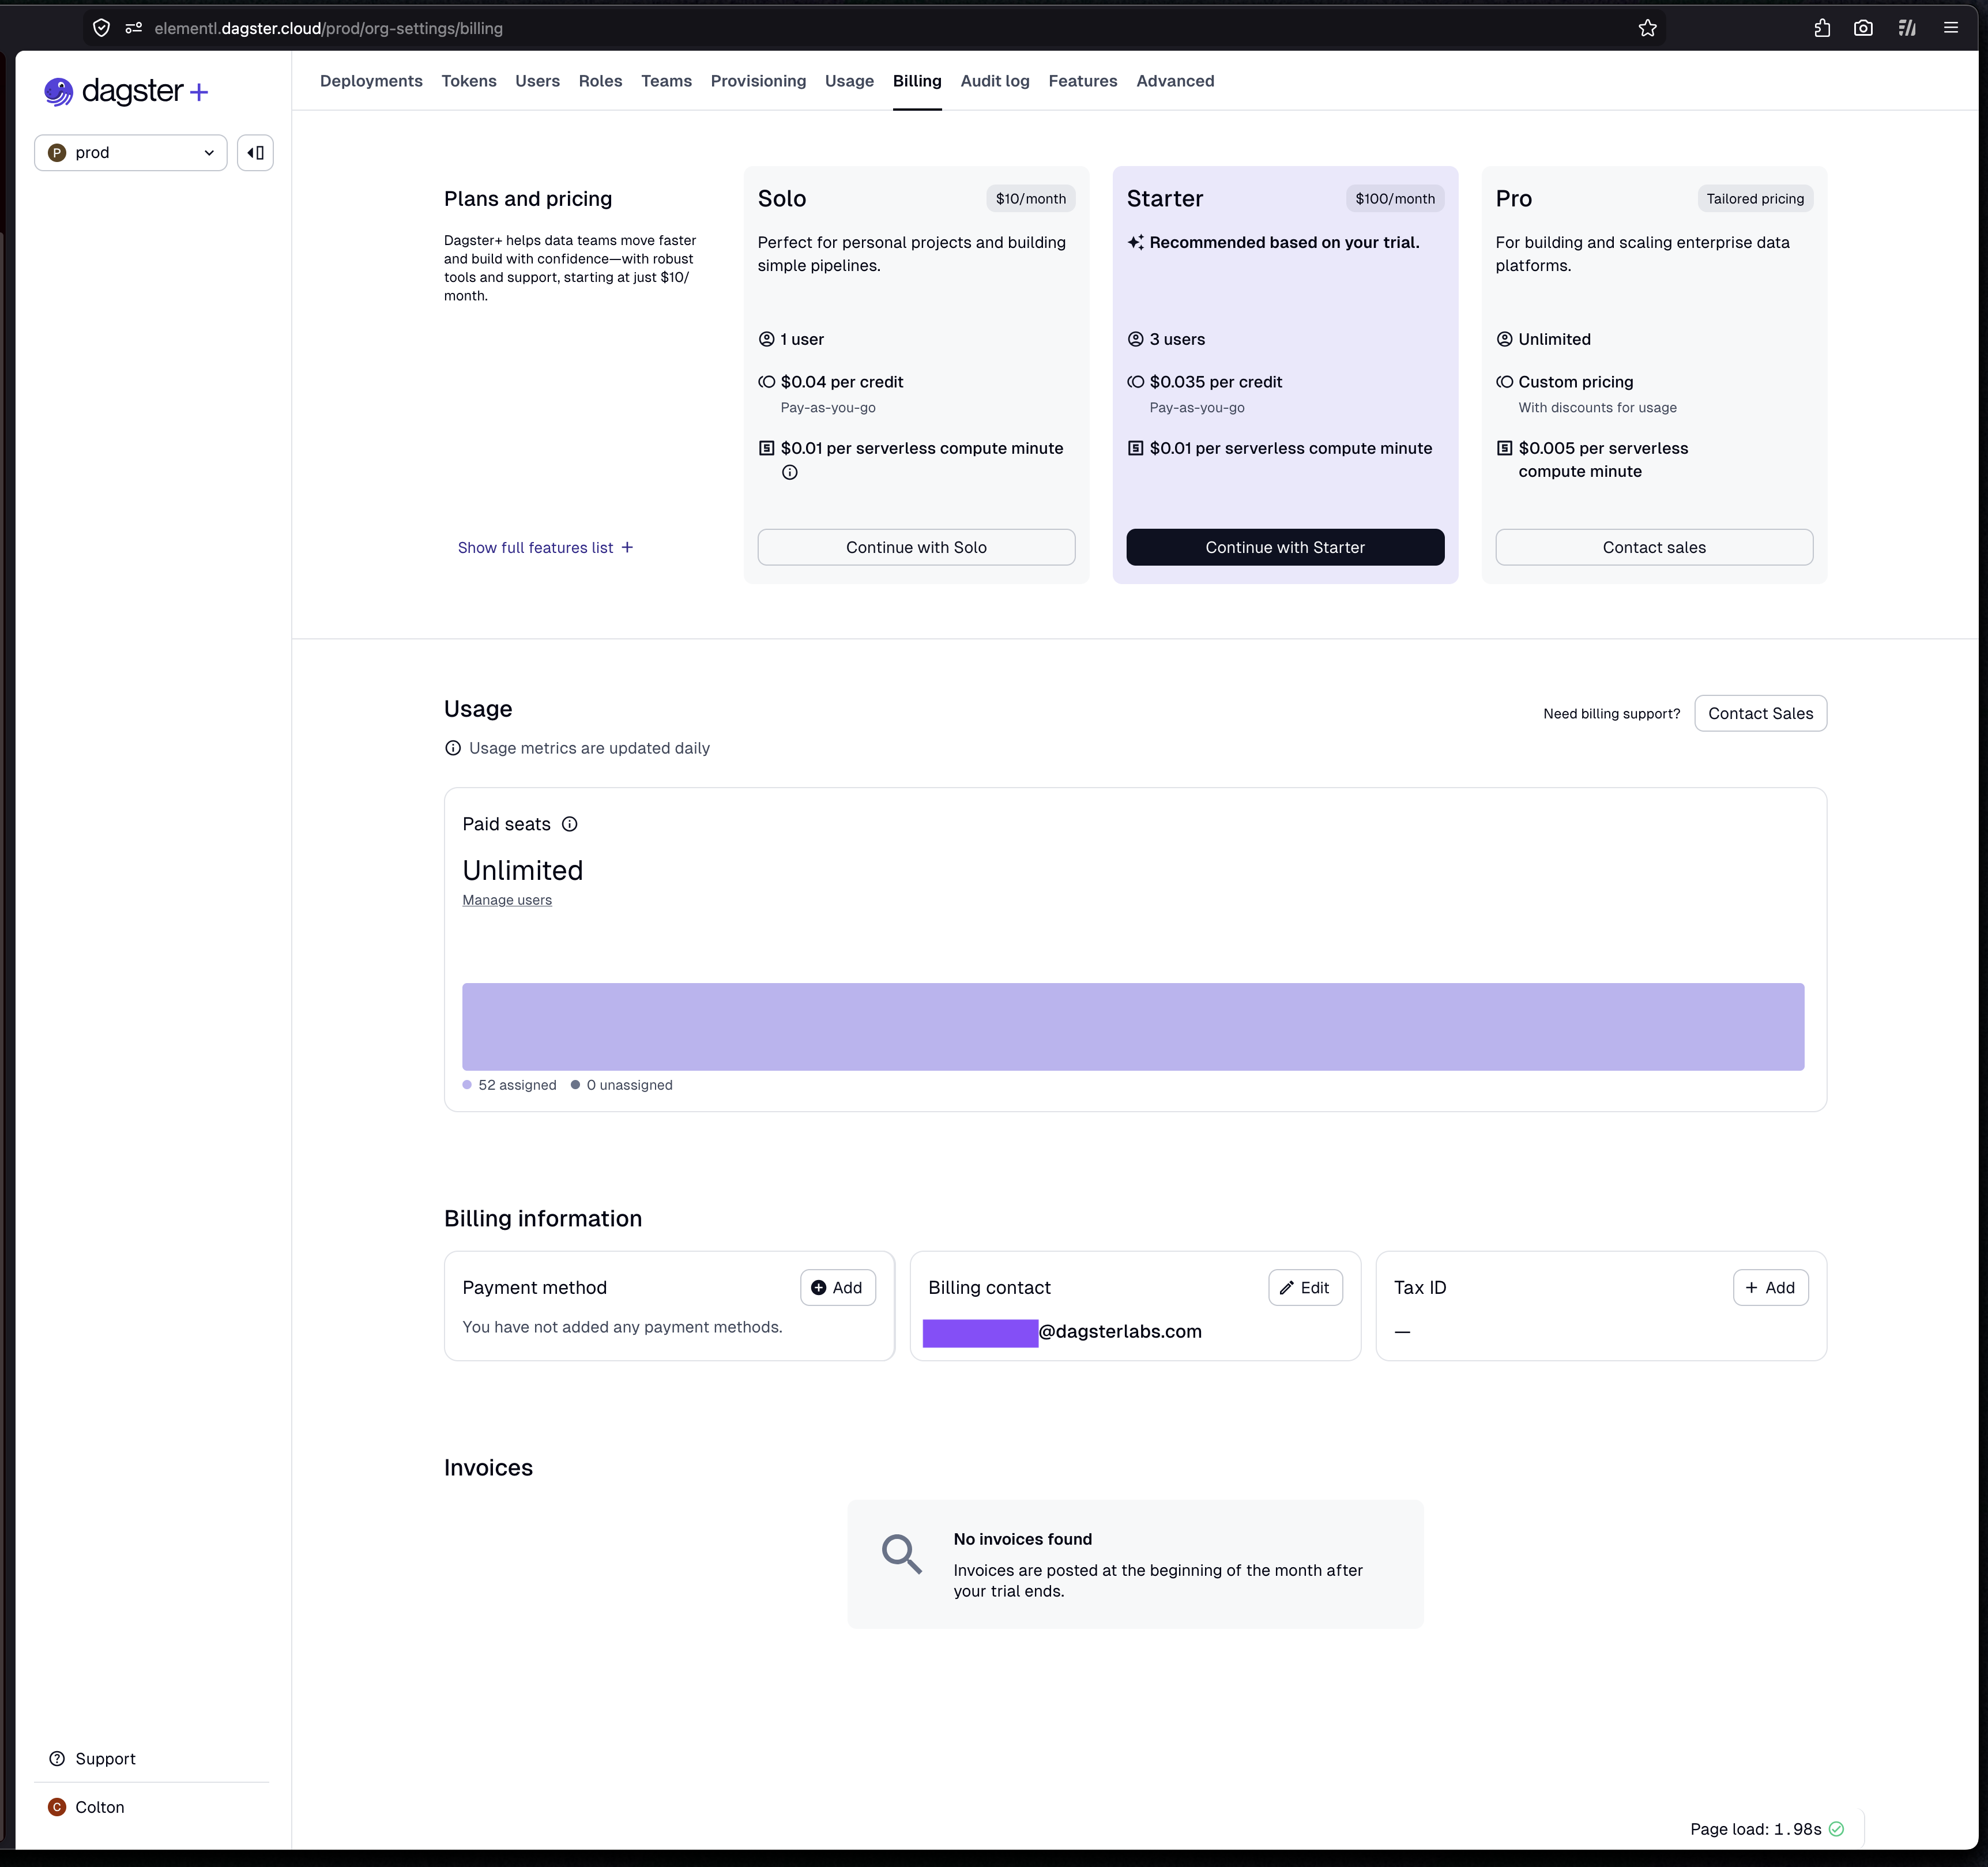Click the shield icon in the address bar
1988x1867 pixels.
pos(101,28)
